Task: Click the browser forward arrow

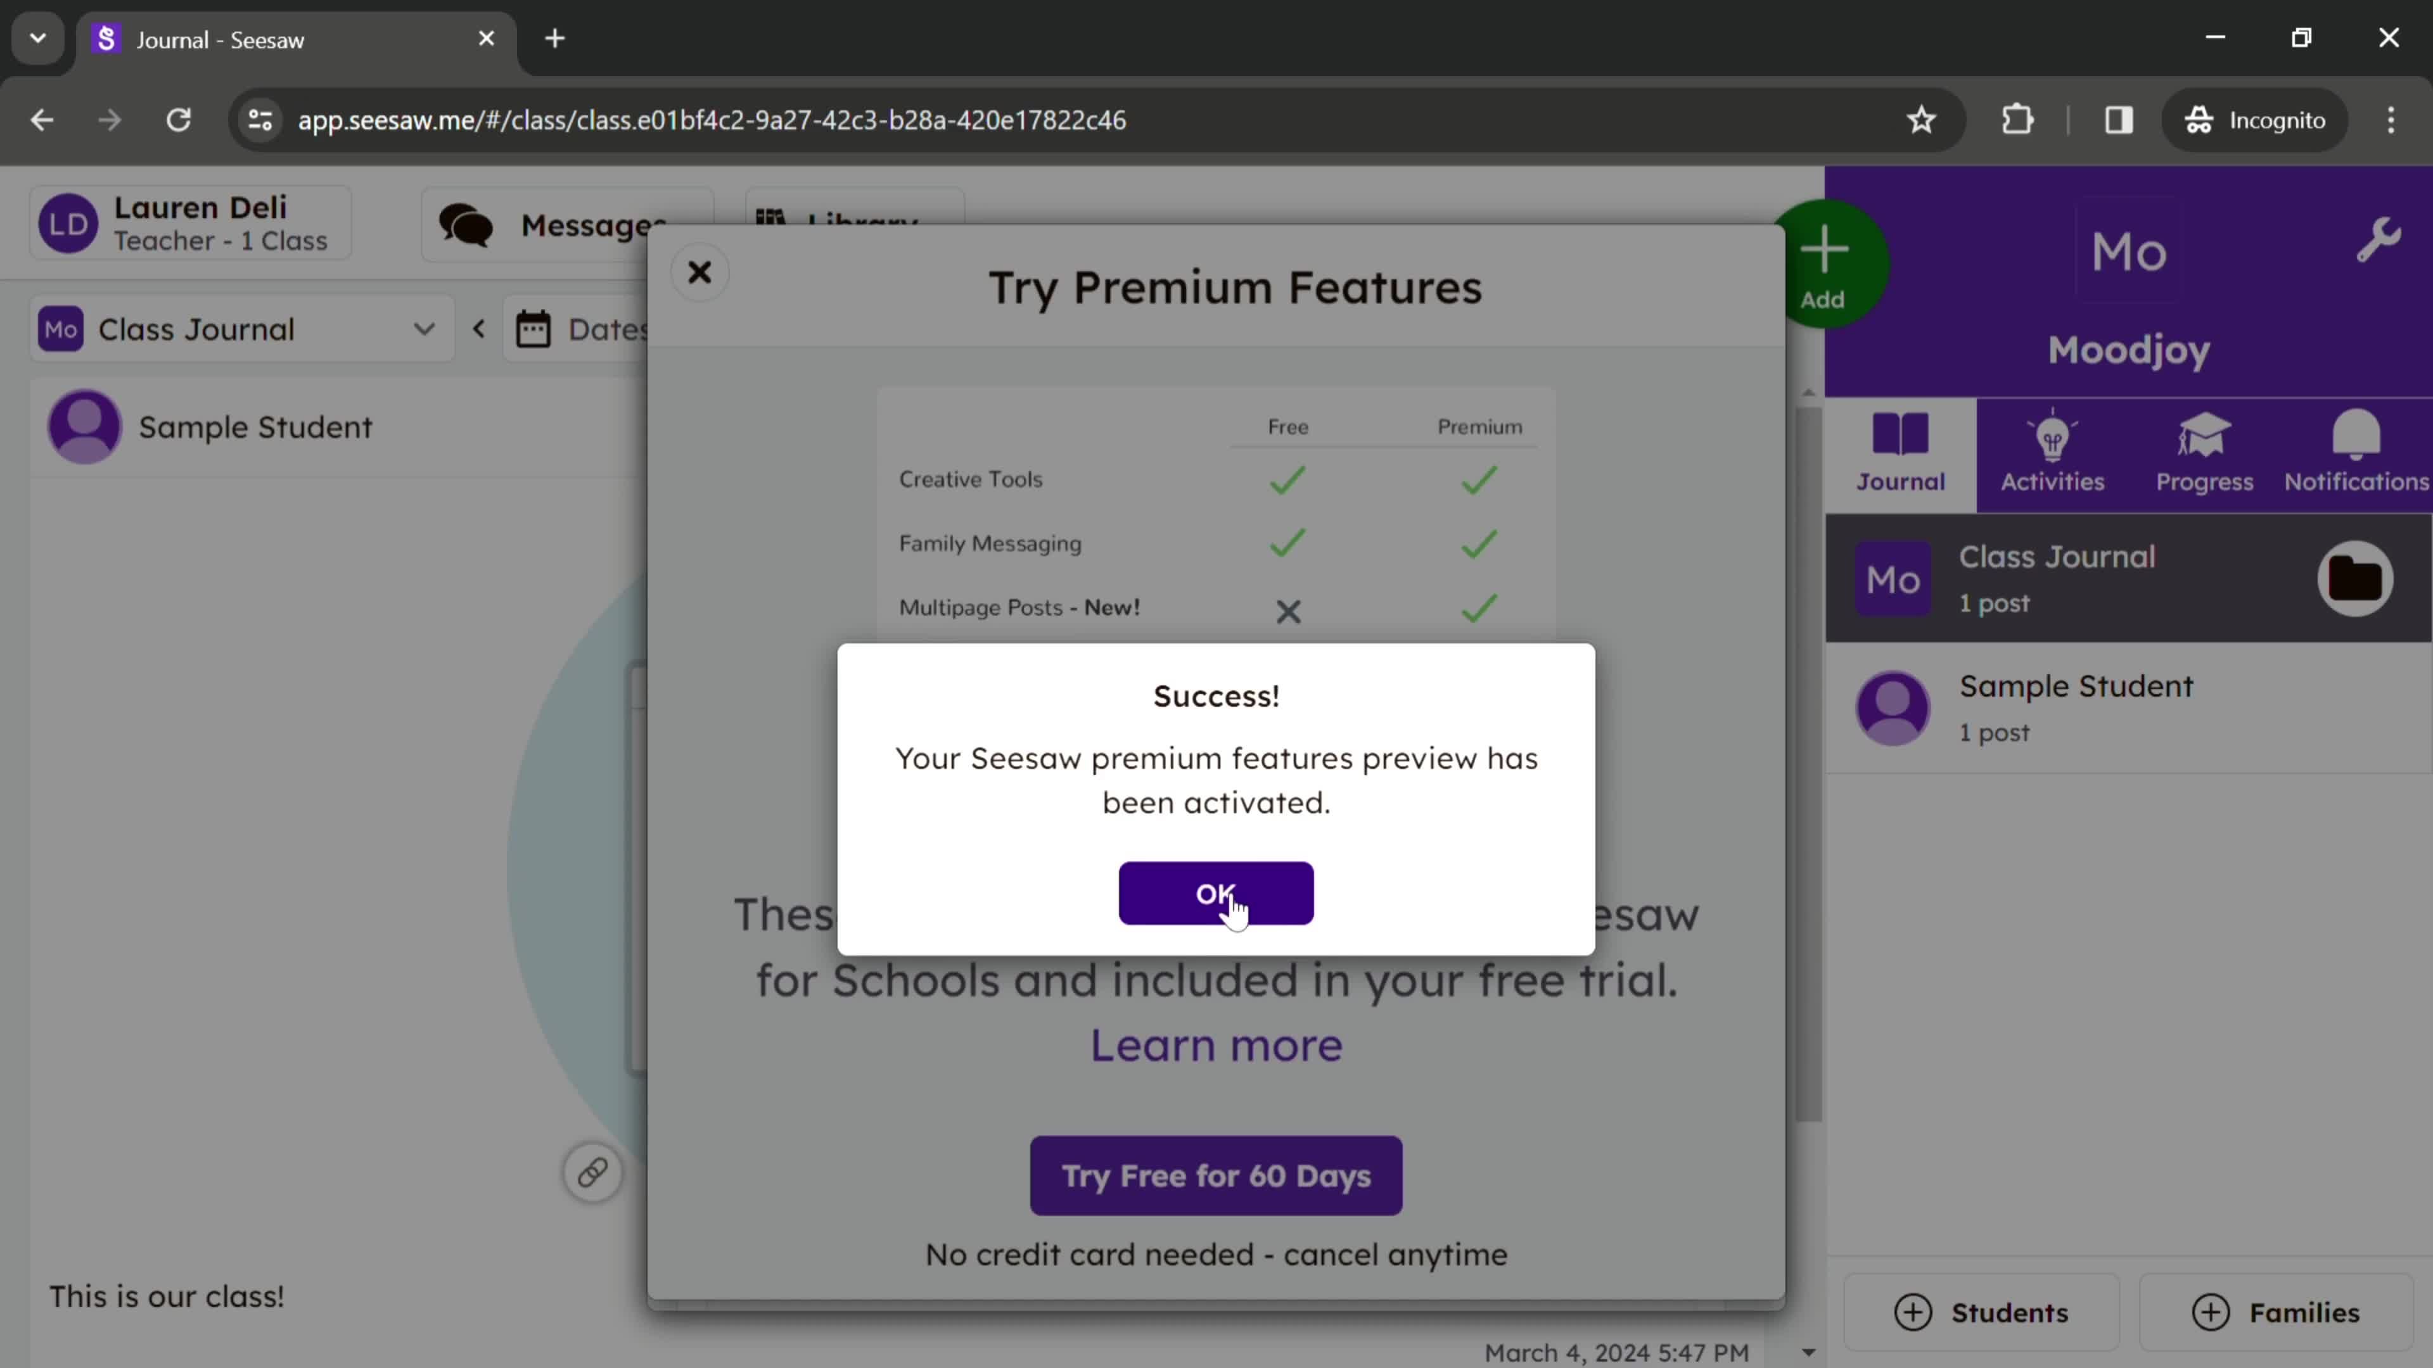Action: [x=110, y=120]
